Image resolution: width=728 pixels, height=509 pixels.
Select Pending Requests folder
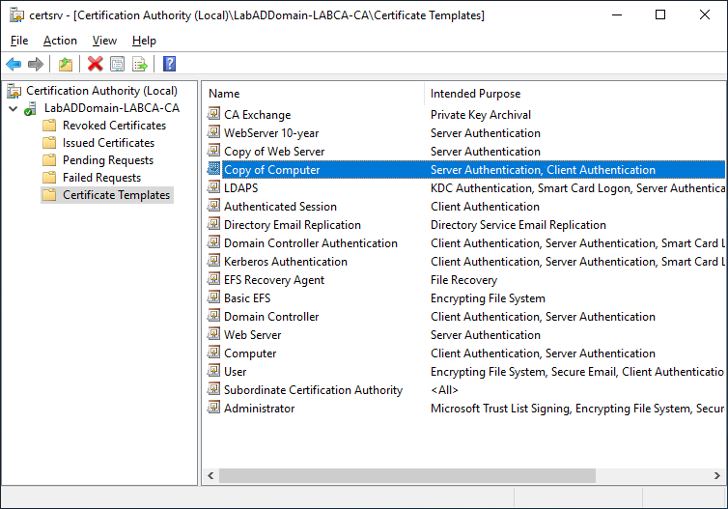tap(107, 160)
